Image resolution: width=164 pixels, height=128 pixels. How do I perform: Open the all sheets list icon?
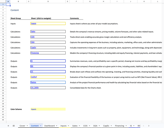[14, 126]
